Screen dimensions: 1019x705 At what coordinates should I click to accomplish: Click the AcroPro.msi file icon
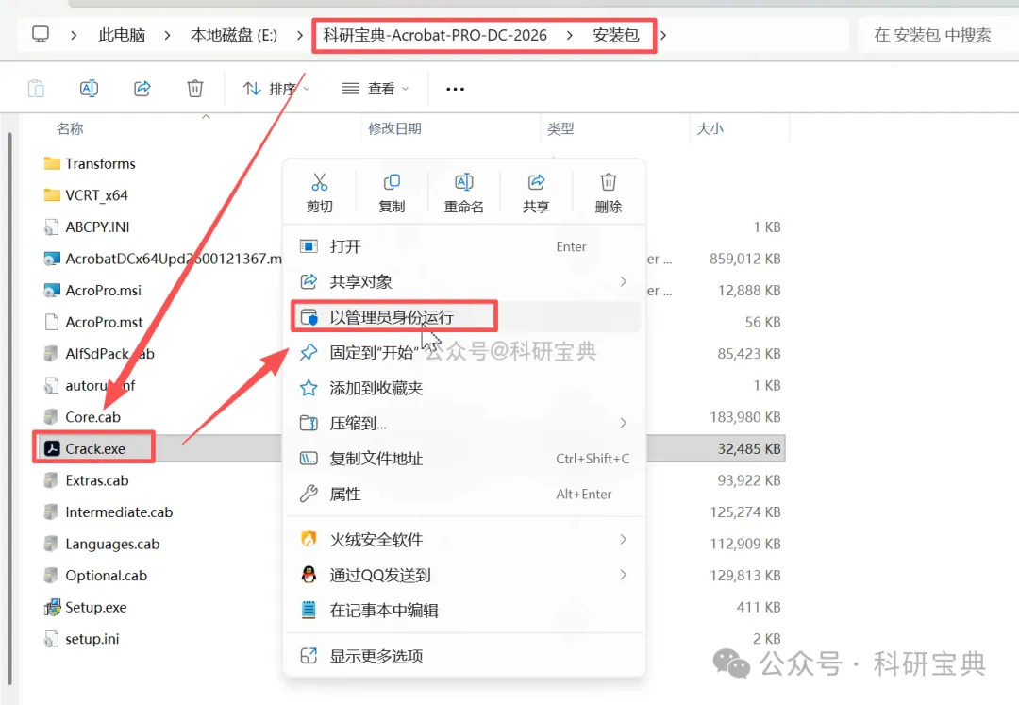pyautogui.click(x=52, y=290)
